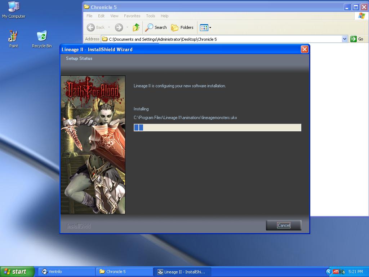Open the View menu
The image size is (369, 277).
tap(114, 16)
